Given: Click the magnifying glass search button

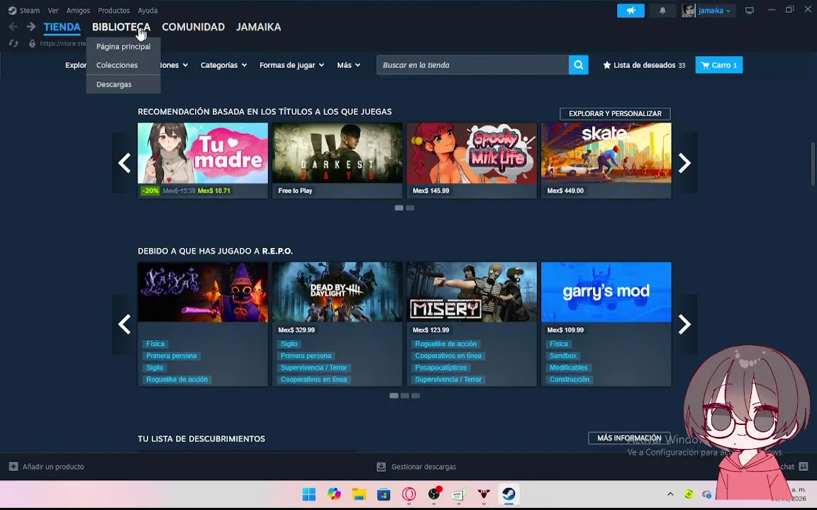Looking at the screenshot, I should coord(579,65).
